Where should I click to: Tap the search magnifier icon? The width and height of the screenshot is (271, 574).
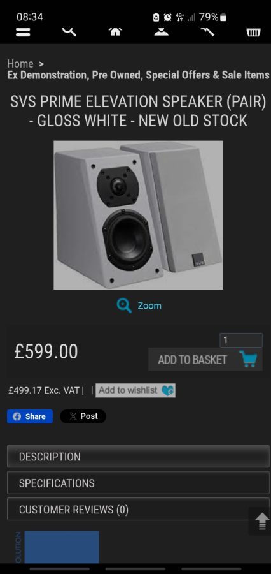coord(69,32)
